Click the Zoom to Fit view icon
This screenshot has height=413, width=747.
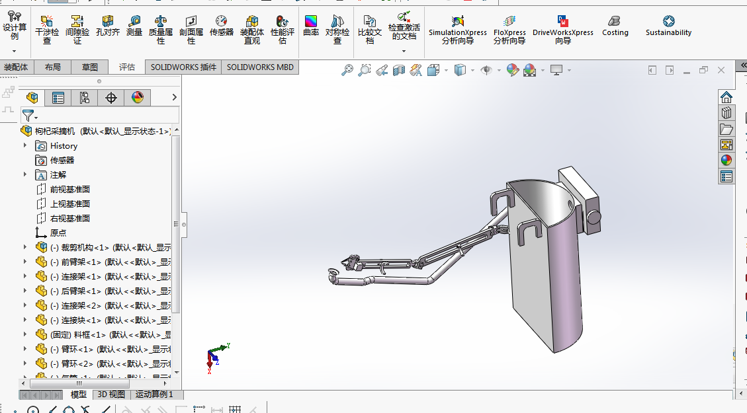click(x=347, y=71)
